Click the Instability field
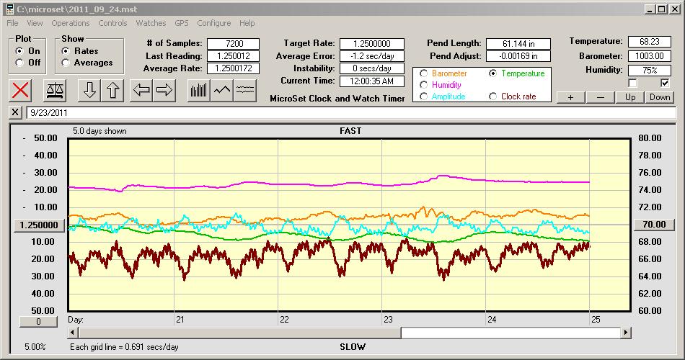Screen dimensions: 685x360 coord(372,68)
